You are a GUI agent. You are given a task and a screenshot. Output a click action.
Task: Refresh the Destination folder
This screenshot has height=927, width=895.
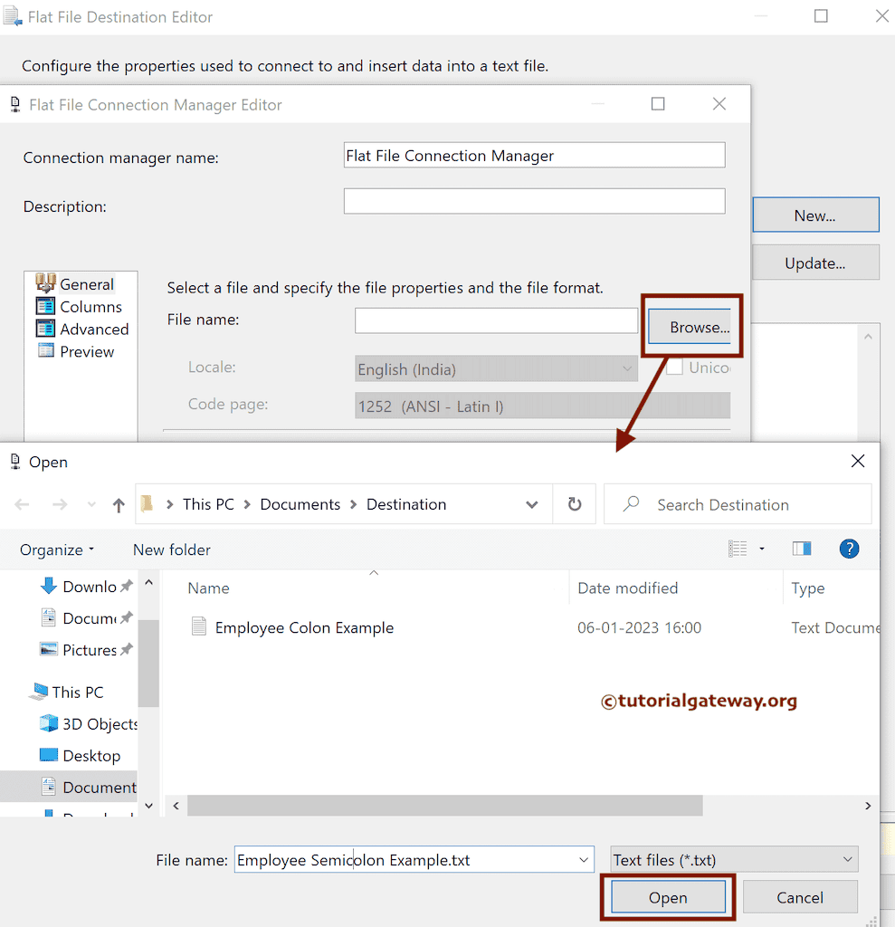574,504
